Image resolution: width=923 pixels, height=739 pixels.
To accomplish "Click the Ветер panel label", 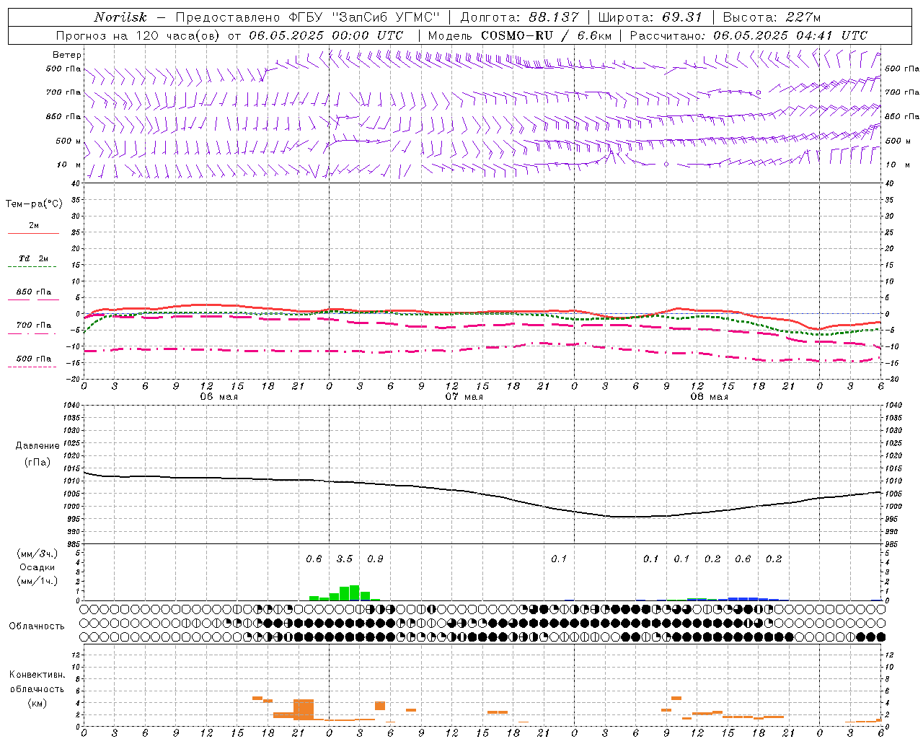I will [67, 55].
